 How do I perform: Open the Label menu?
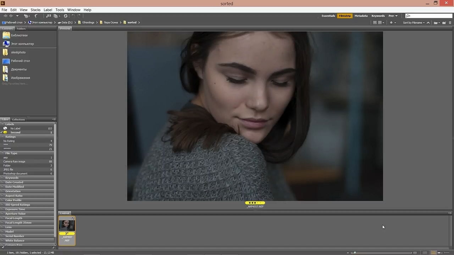pos(48,10)
